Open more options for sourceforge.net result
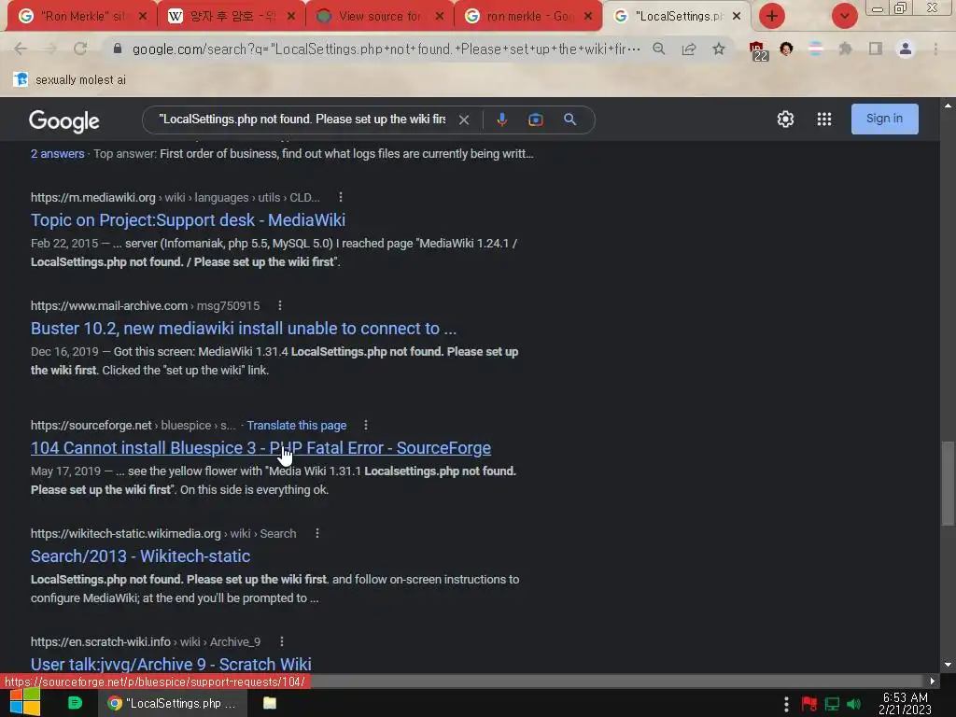This screenshot has height=717, width=956. (x=365, y=425)
